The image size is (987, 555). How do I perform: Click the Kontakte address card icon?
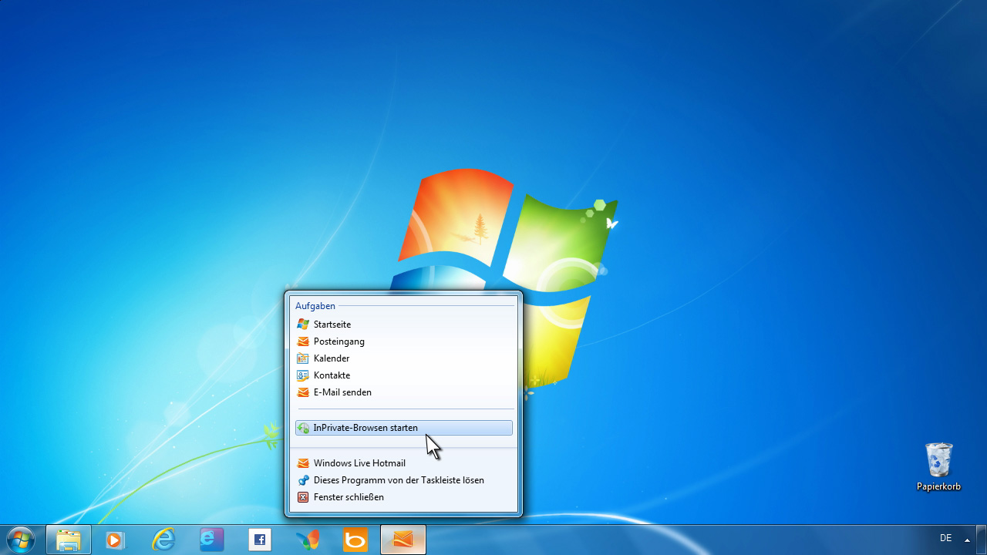303,375
